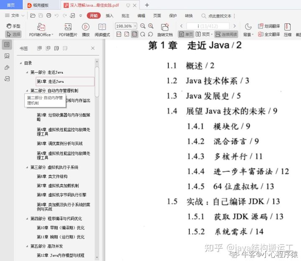The height and width of the screenshot is (261, 301).
Task: Click the PDF转图片 tool
Action: (68, 30)
